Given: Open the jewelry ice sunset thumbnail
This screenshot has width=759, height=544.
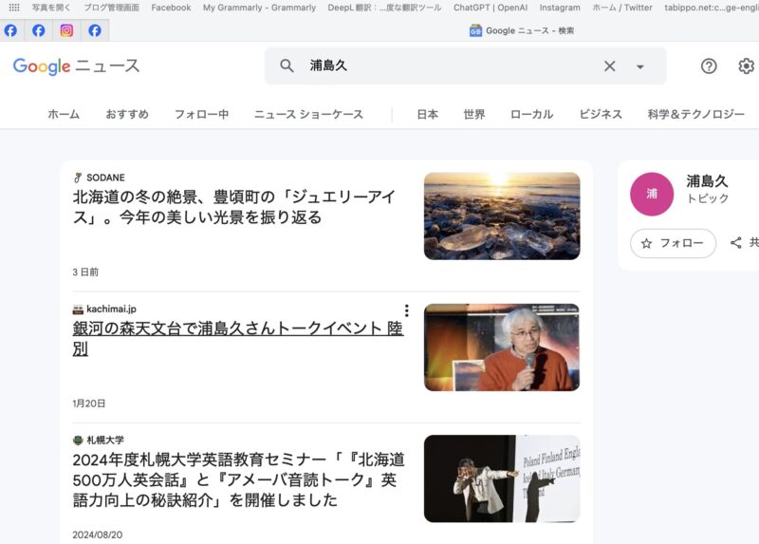Looking at the screenshot, I should 502,216.
